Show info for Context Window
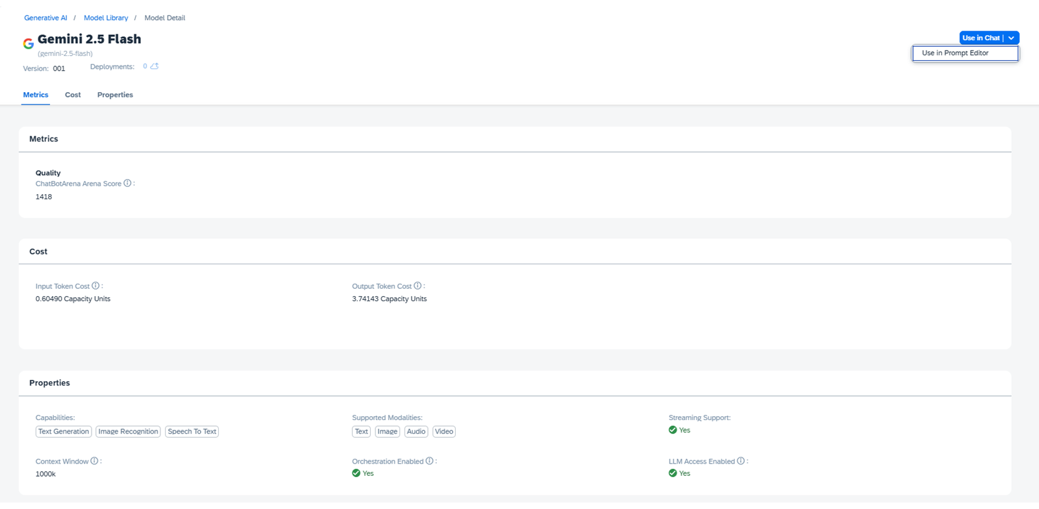This screenshot has width=1039, height=509. 94,461
